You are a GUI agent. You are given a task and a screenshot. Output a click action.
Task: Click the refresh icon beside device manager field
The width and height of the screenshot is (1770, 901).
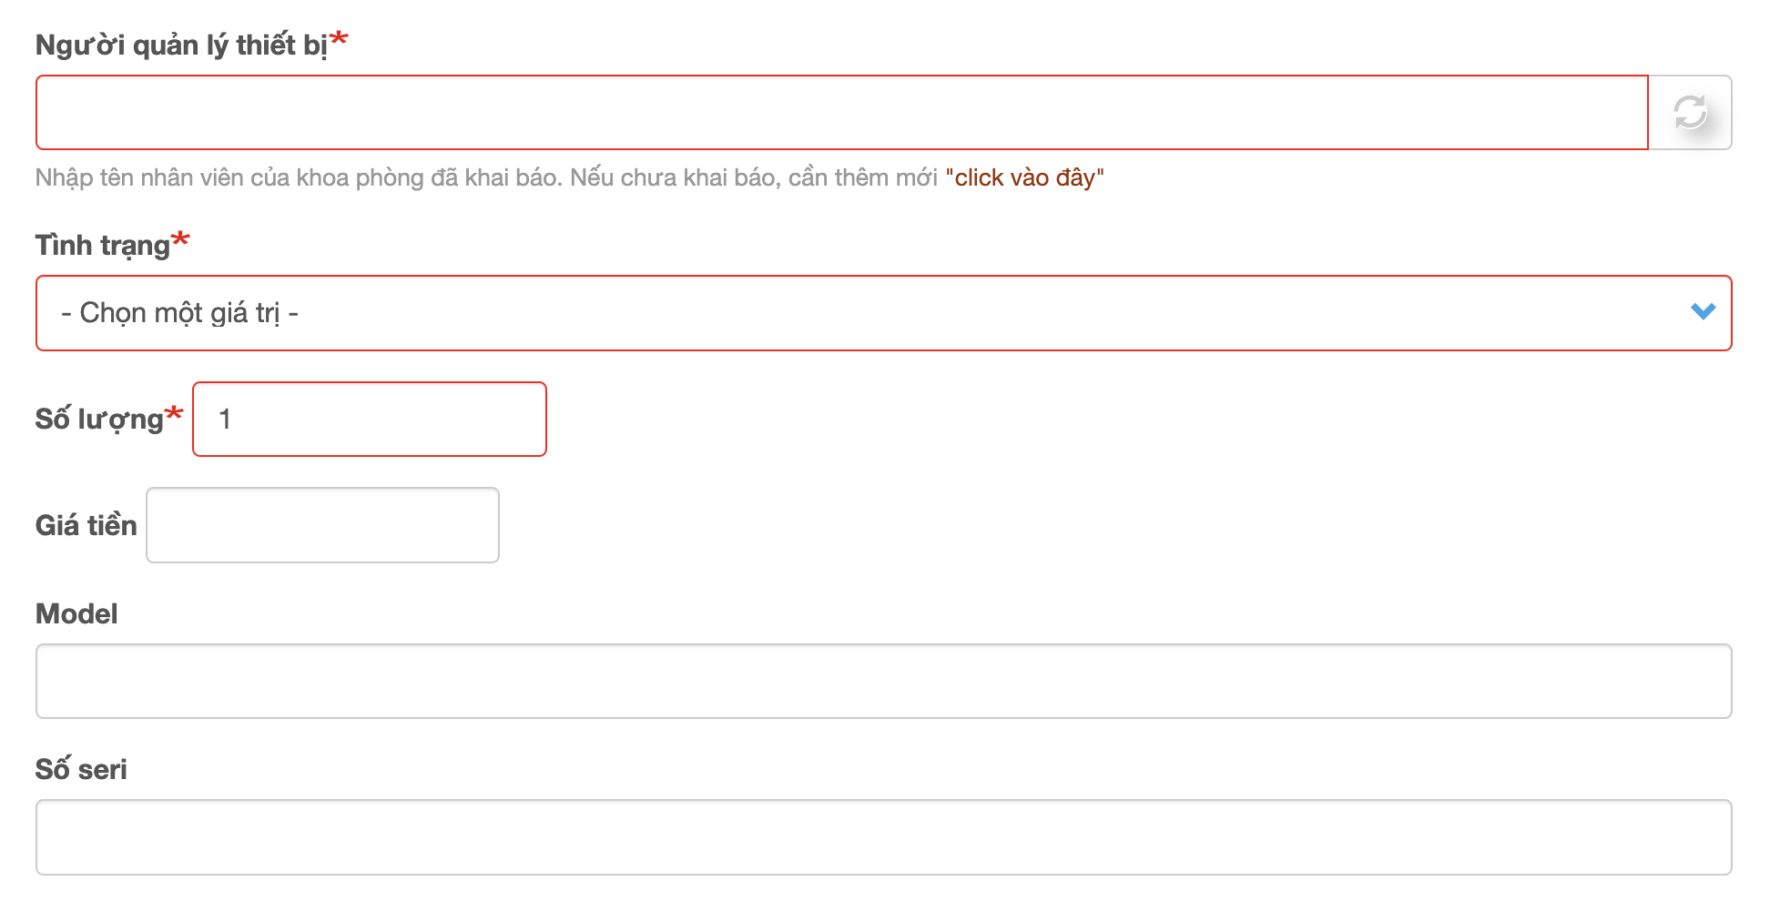click(1690, 113)
